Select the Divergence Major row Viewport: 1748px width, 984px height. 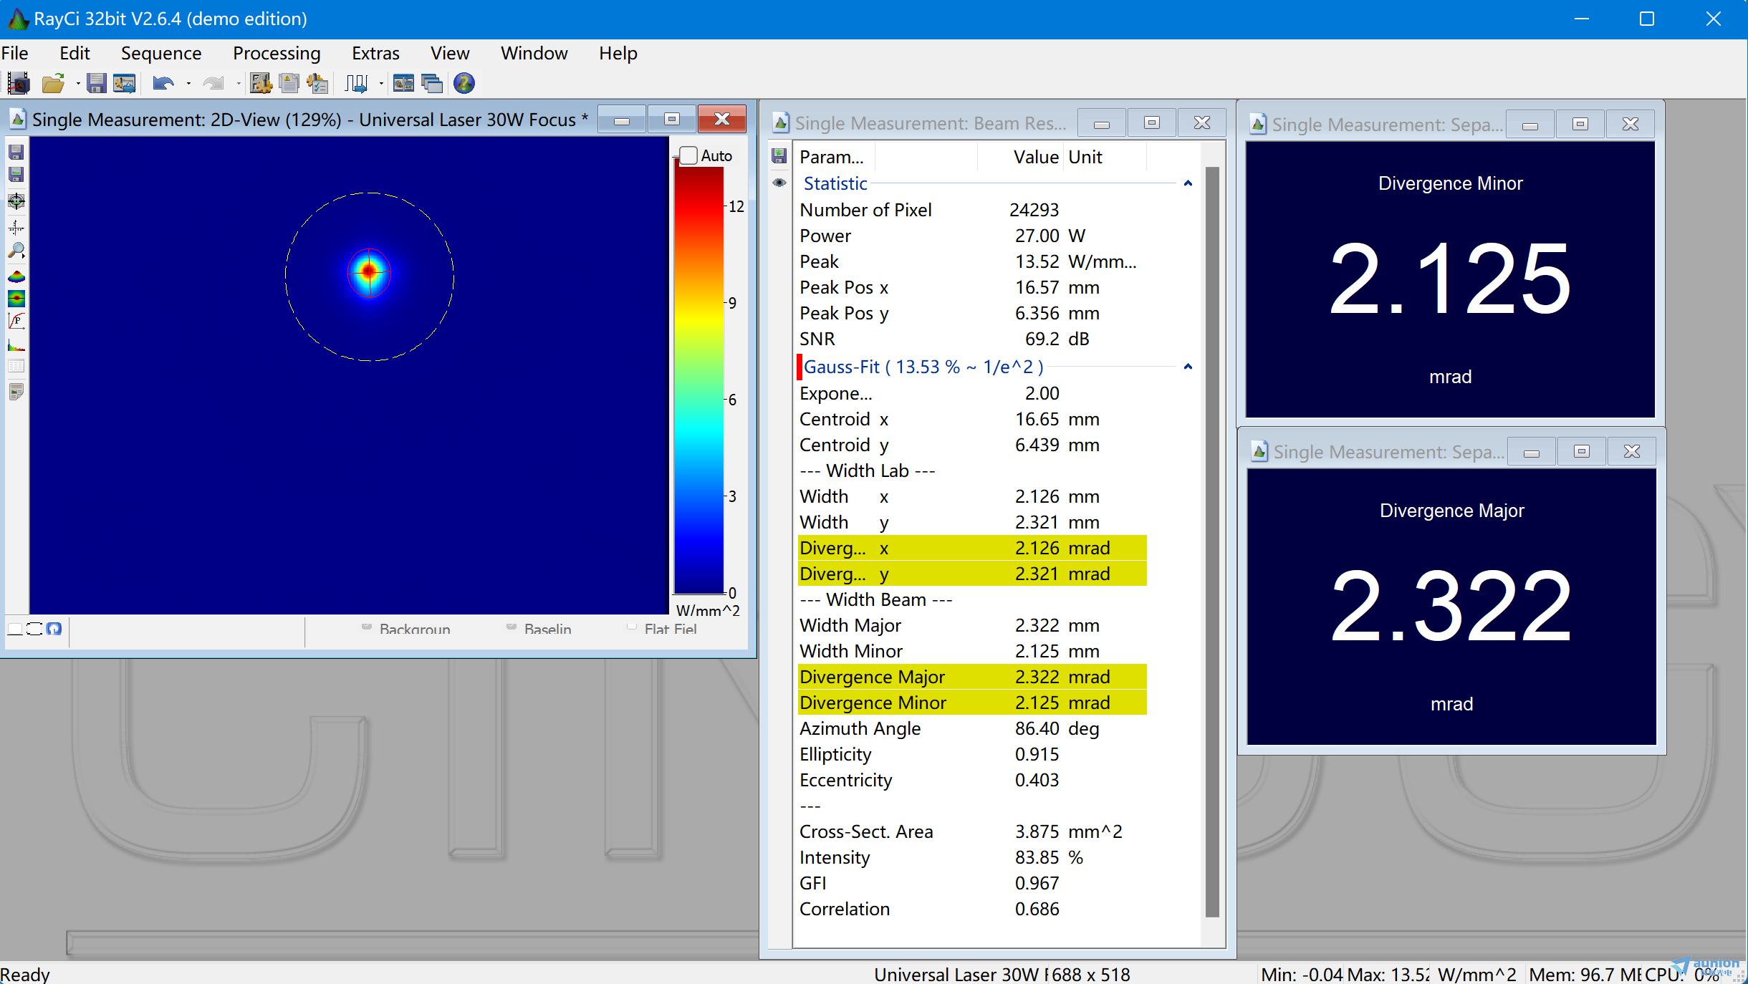pyautogui.click(x=972, y=677)
